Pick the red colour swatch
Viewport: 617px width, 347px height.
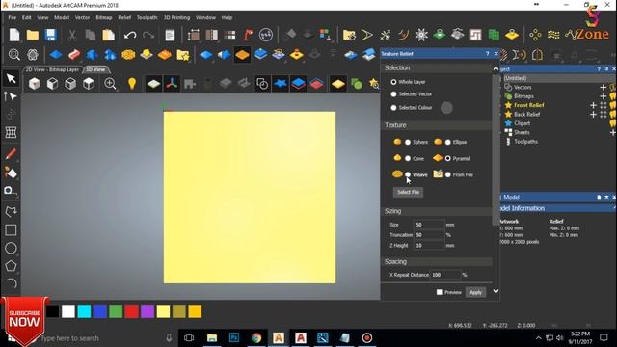click(x=131, y=311)
